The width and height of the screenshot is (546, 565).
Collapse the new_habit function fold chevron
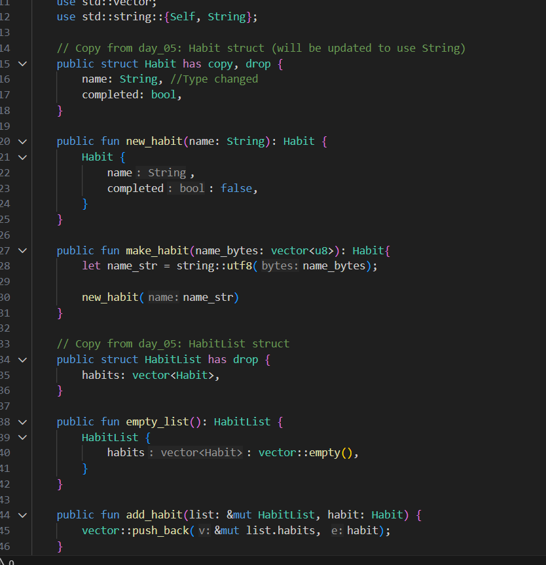[23, 142]
